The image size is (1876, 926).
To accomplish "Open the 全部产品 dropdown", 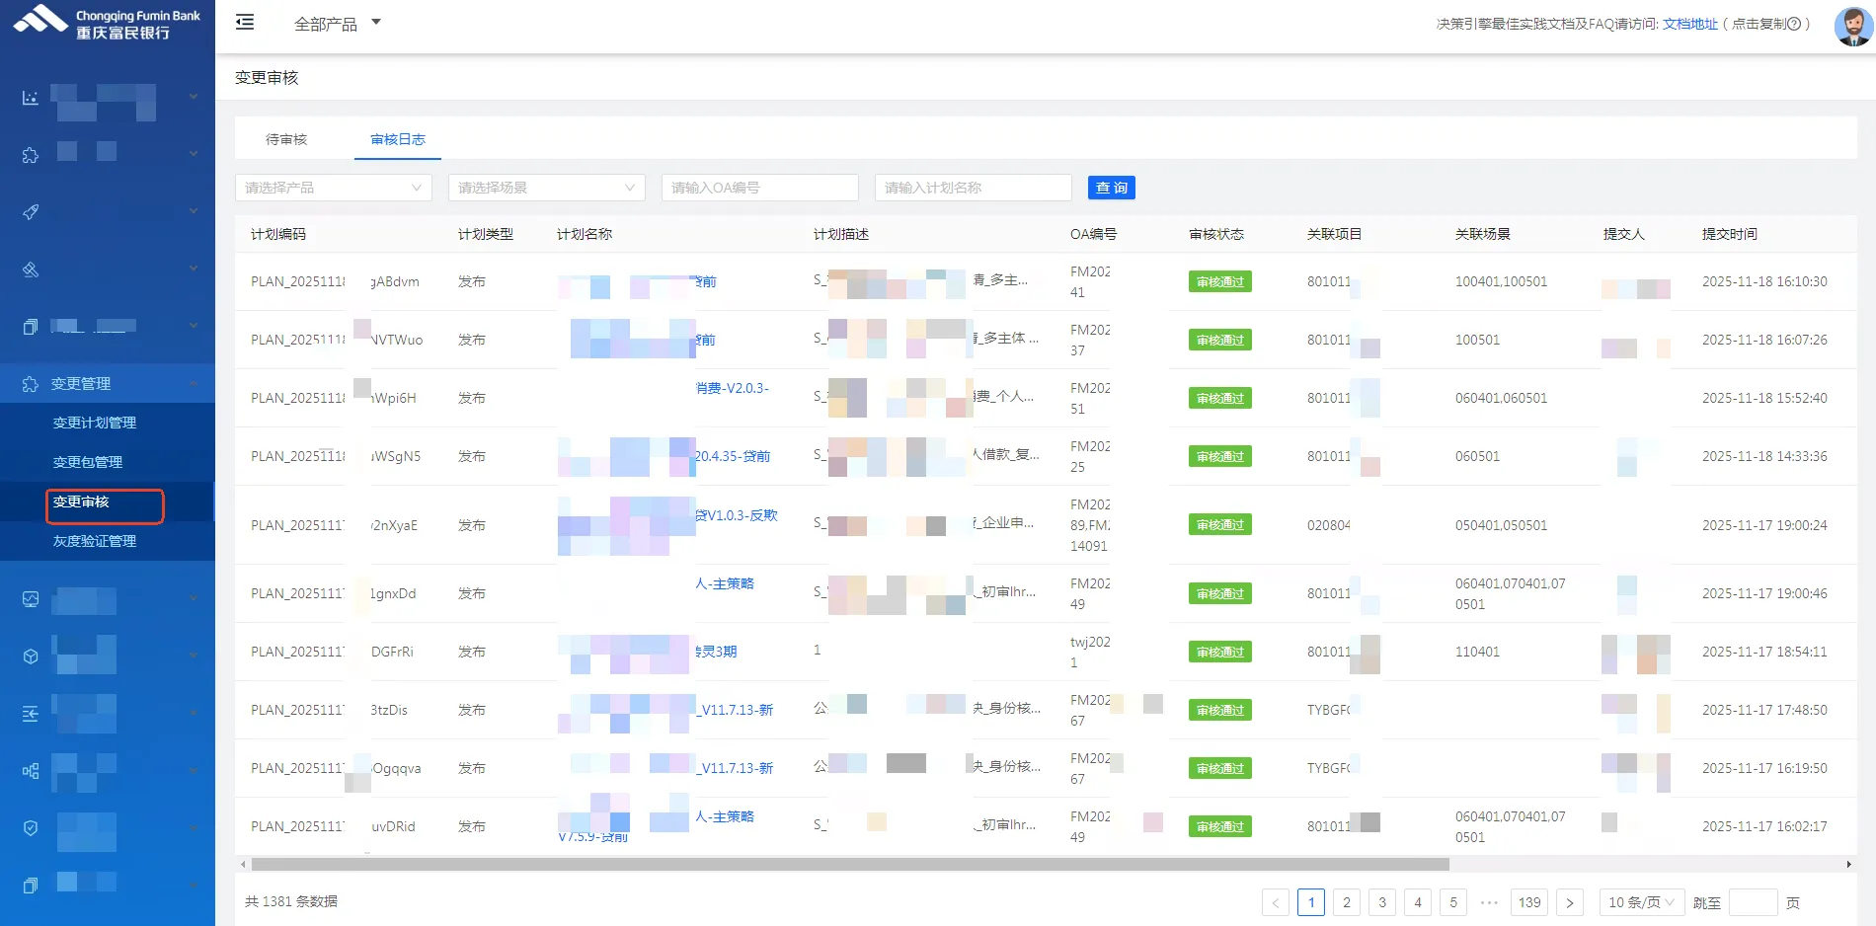I will pos(337,24).
